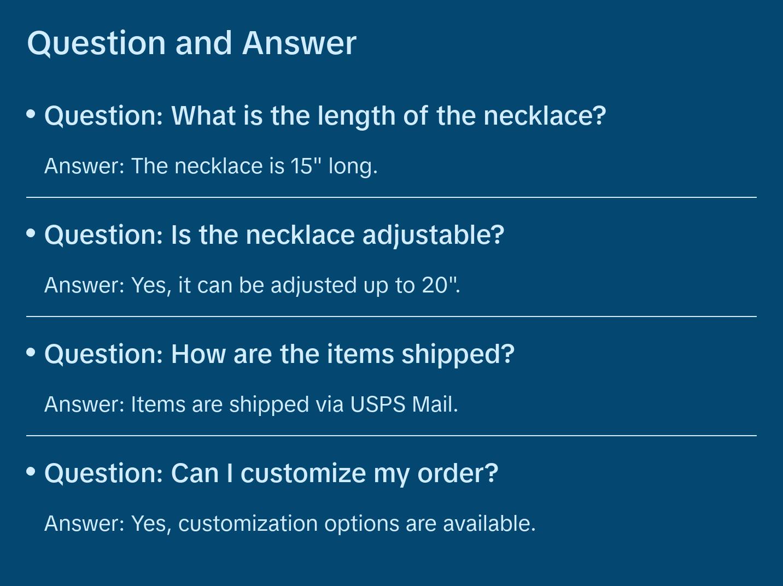Click the USPS Mail answer text
Viewport: 783px width, 586px height.
(251, 405)
